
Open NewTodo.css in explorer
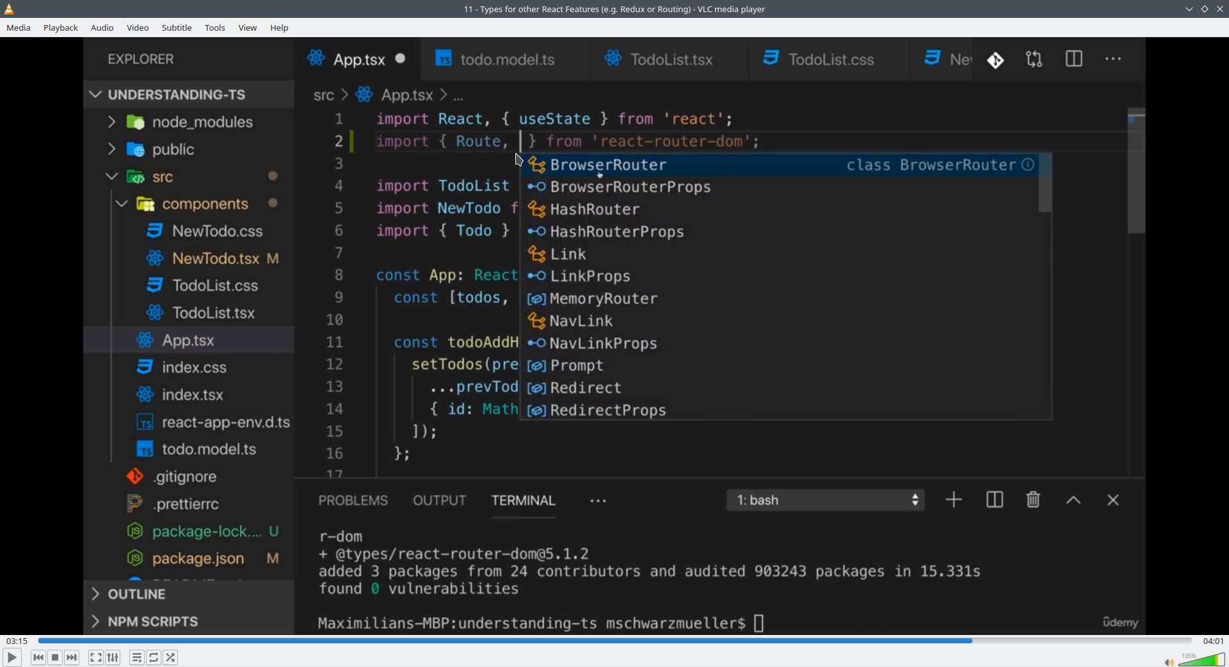[x=189, y=231]
